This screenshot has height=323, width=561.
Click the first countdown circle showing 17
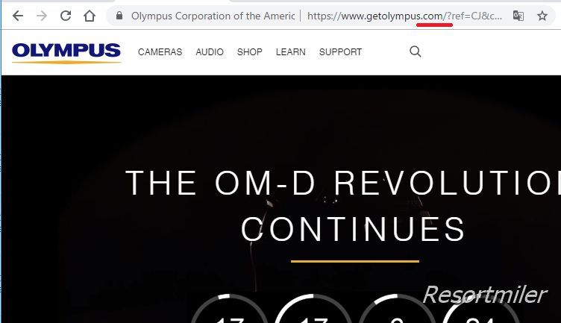229,309
